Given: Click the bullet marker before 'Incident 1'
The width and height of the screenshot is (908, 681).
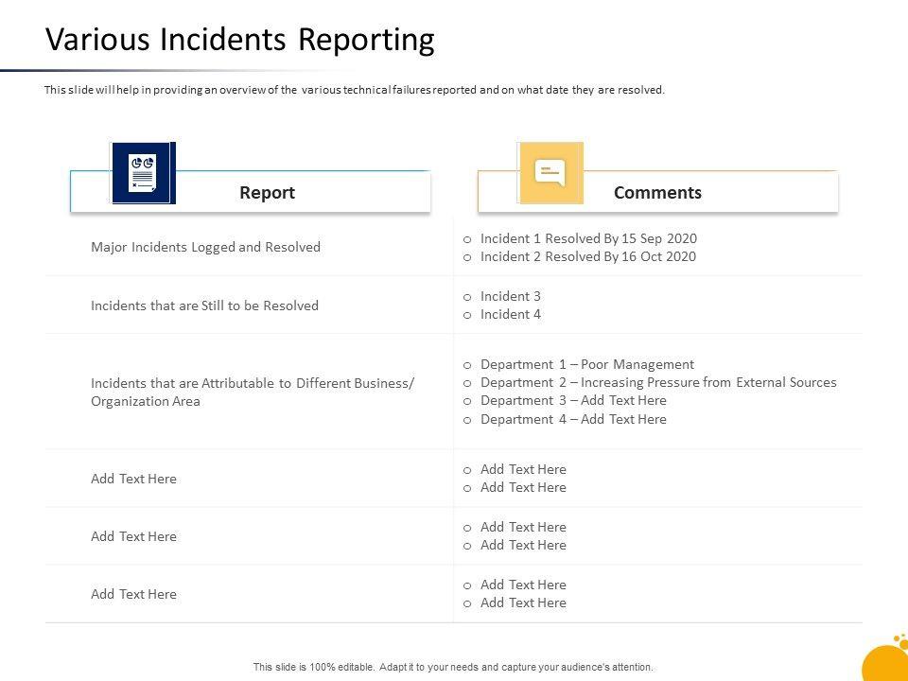Looking at the screenshot, I should [467, 239].
